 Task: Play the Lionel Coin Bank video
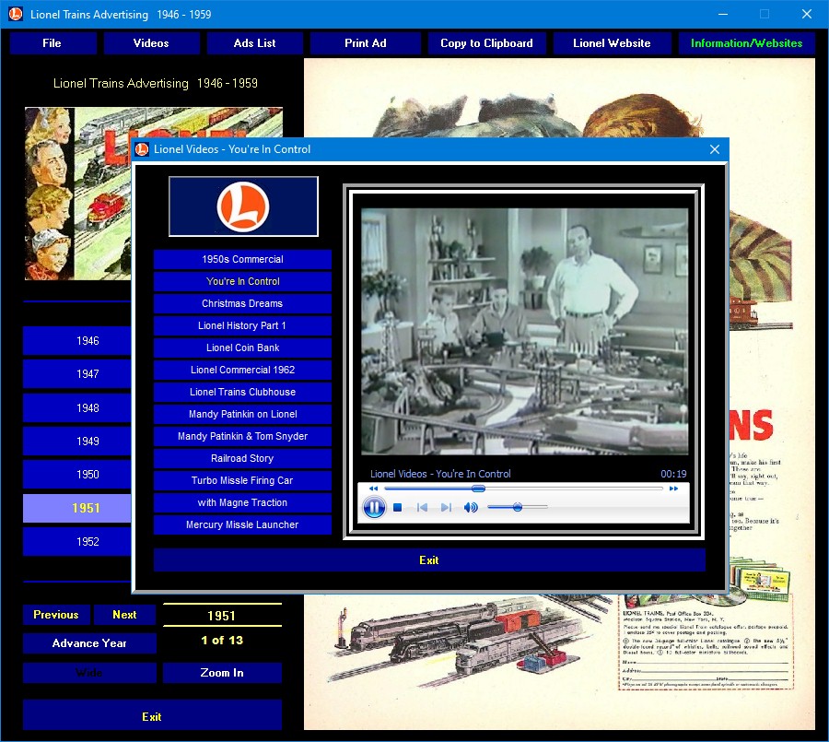pos(242,347)
